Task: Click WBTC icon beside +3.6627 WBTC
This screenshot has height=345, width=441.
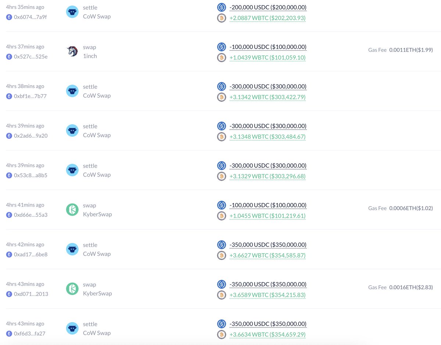Action: coord(222,256)
